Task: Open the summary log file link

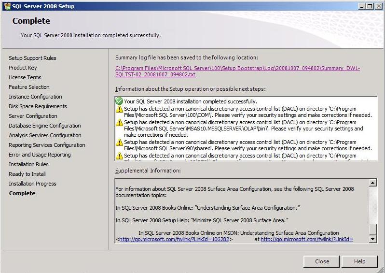Action: click(237, 72)
